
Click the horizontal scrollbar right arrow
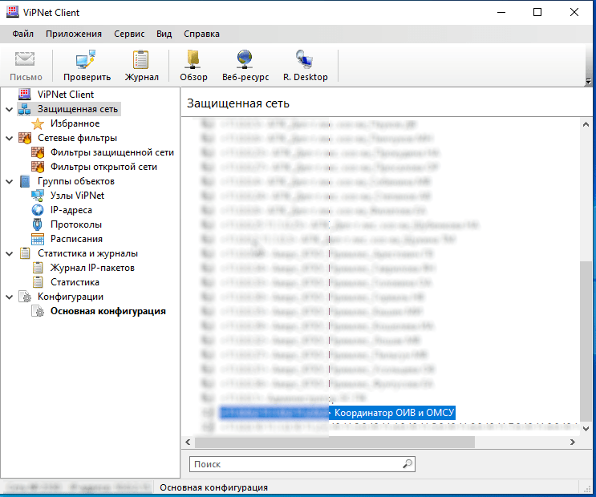(573, 442)
